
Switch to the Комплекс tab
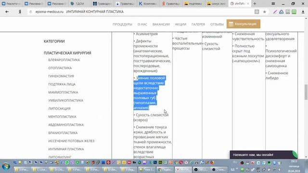click(x=148, y=3)
